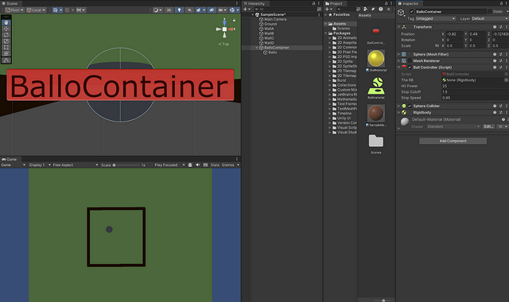
Task: Toggle scene lighting bulb icon
Action: tap(179, 10)
